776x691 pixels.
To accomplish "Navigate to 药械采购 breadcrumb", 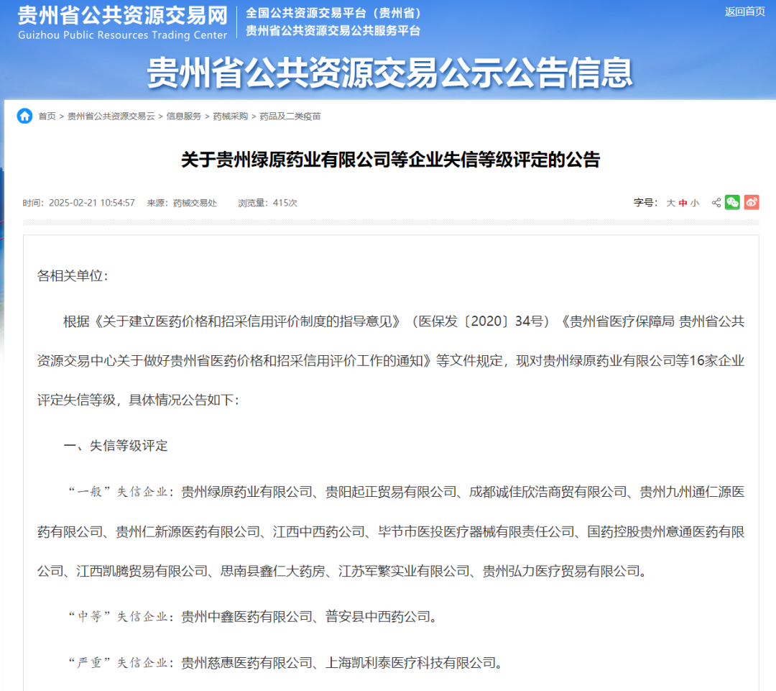I will pyautogui.click(x=230, y=116).
